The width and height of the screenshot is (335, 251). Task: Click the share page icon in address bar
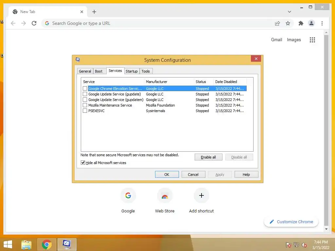tap(277, 23)
